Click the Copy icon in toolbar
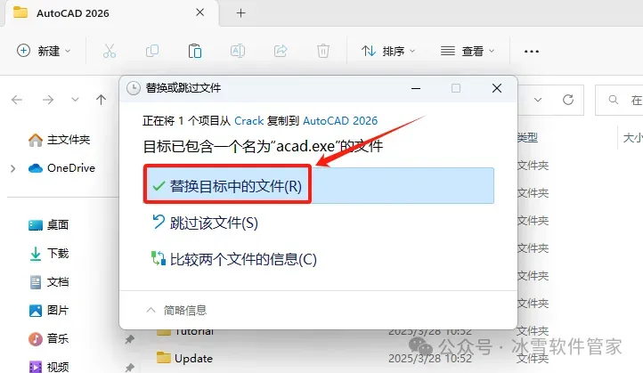The width and height of the screenshot is (643, 373). 152,51
